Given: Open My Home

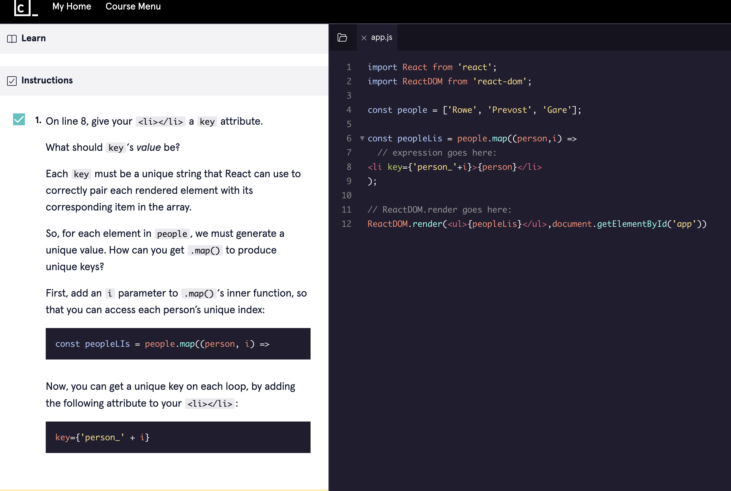Looking at the screenshot, I should tap(72, 6).
